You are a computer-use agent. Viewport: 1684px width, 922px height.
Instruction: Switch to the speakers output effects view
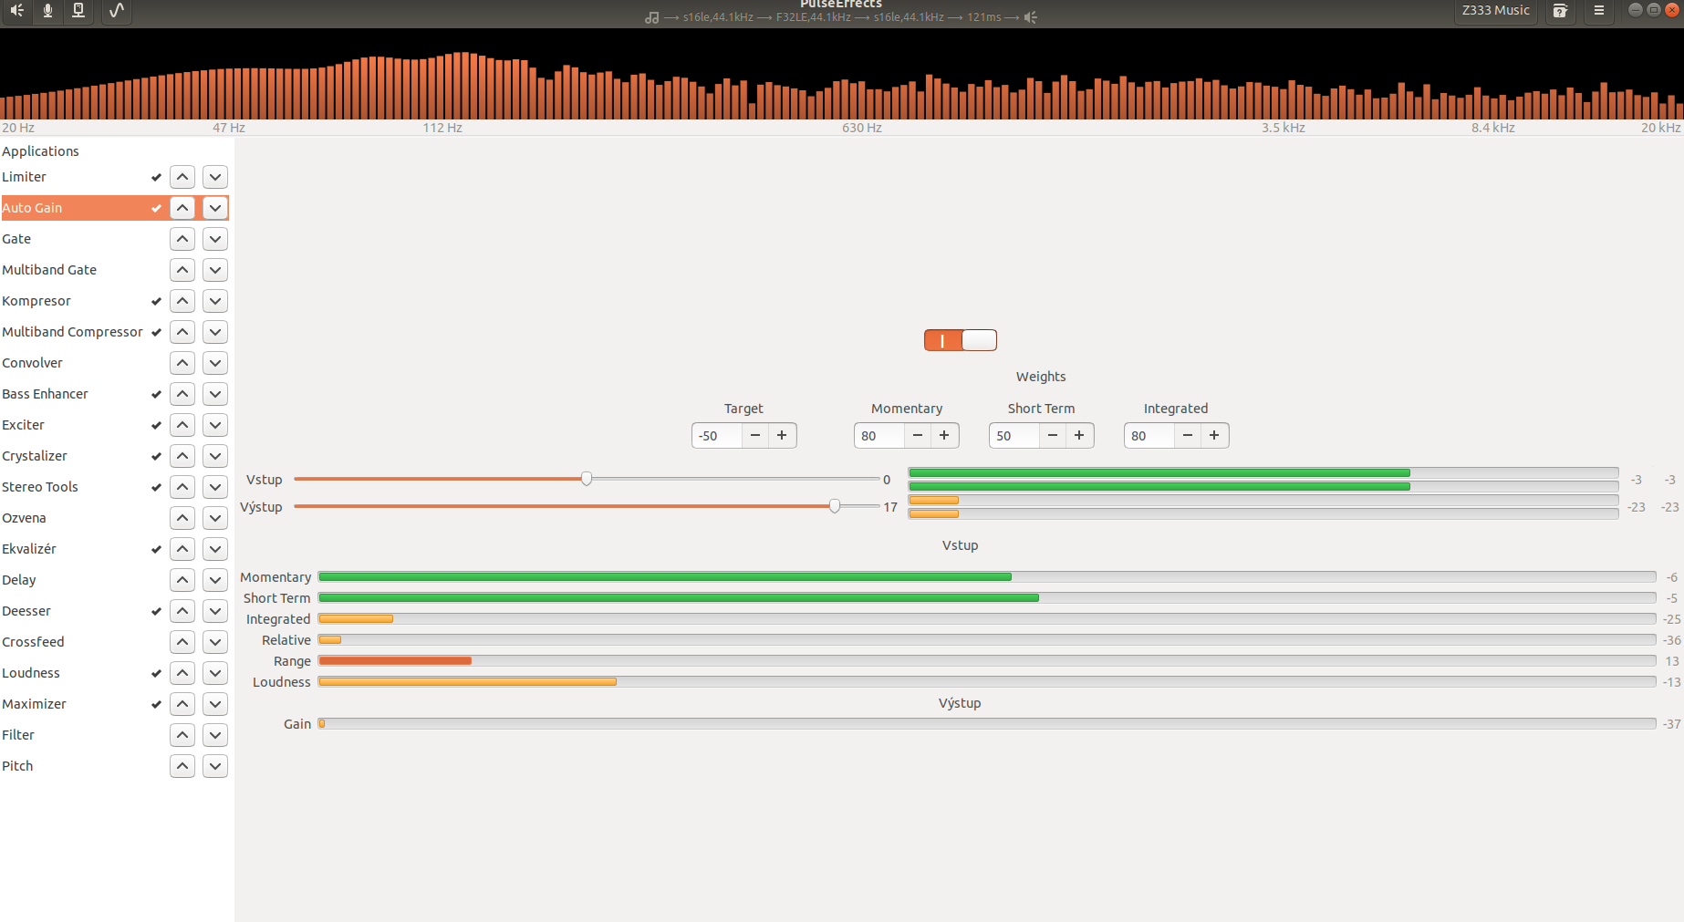click(16, 11)
